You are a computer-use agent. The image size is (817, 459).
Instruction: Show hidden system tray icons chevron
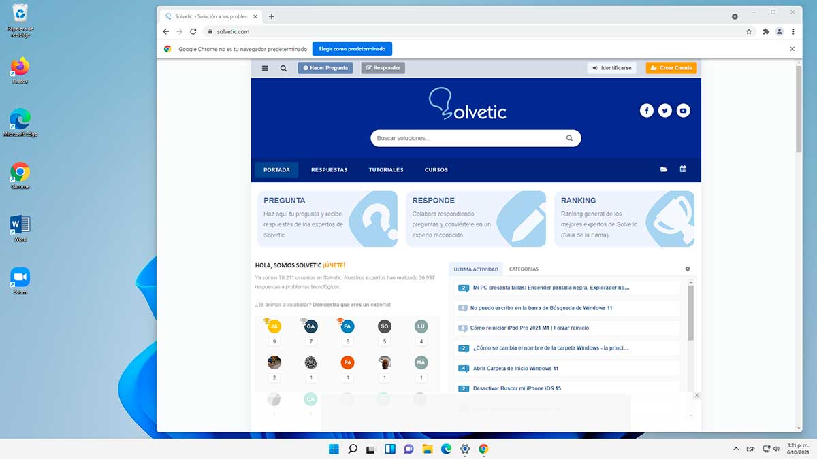pos(735,449)
